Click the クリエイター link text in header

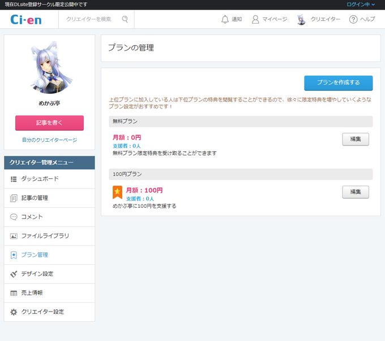[326, 19]
